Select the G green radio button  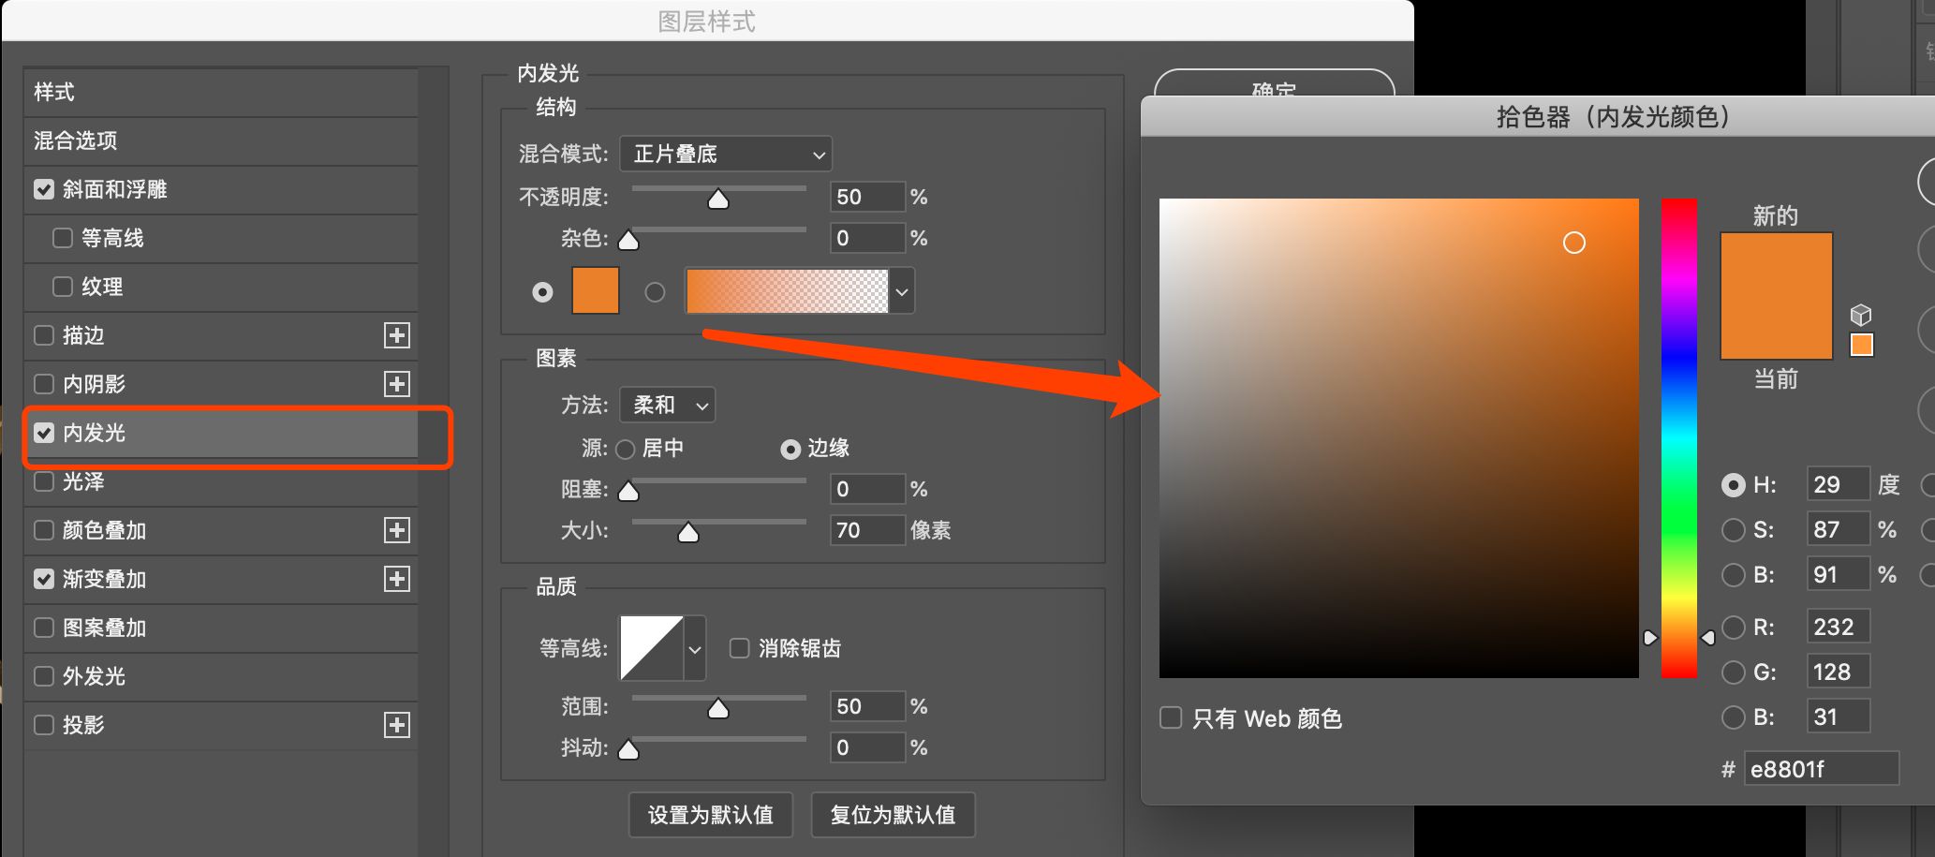1734,672
